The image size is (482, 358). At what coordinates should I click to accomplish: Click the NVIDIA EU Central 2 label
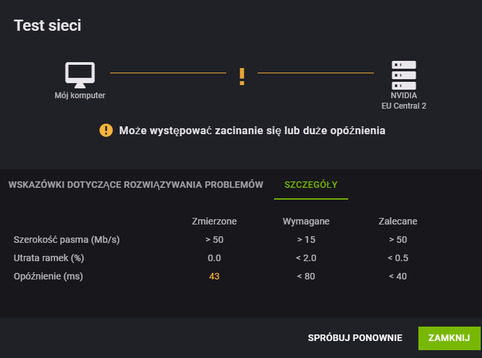click(x=404, y=100)
